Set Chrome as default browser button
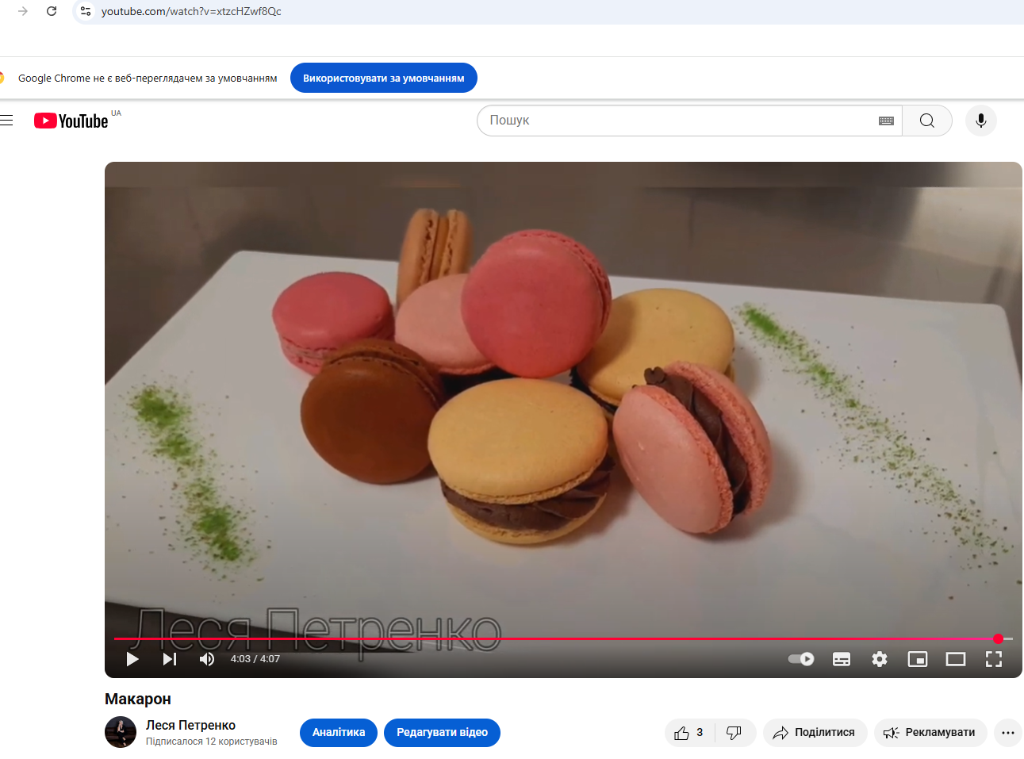The height and width of the screenshot is (759, 1024). click(383, 78)
